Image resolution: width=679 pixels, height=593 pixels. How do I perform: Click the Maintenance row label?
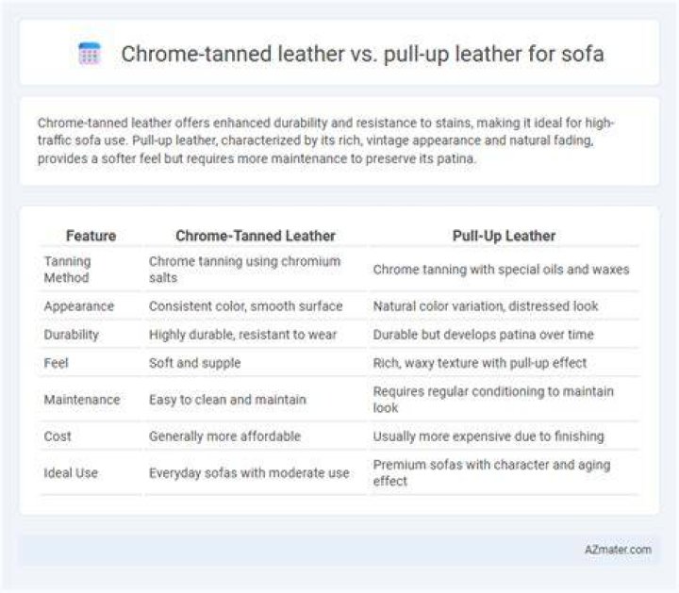(82, 399)
